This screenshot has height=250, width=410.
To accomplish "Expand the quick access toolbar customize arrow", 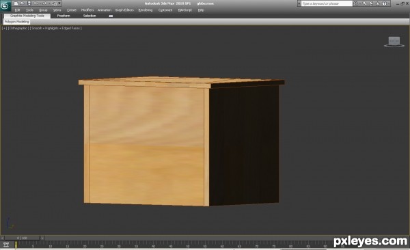I will coord(59,3).
